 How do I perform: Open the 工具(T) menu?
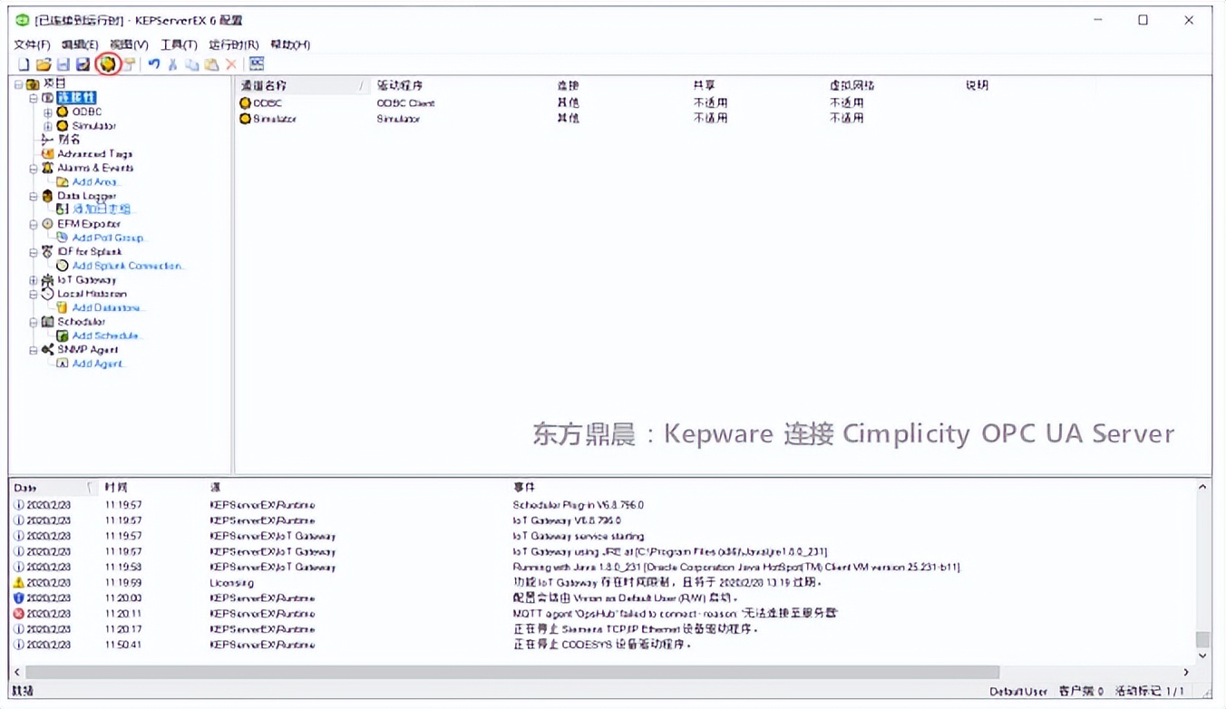click(179, 44)
